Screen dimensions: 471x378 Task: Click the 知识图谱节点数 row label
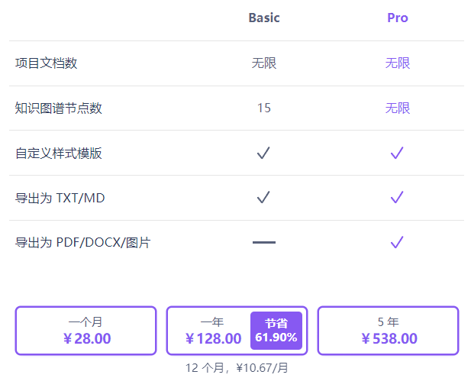click(x=59, y=108)
